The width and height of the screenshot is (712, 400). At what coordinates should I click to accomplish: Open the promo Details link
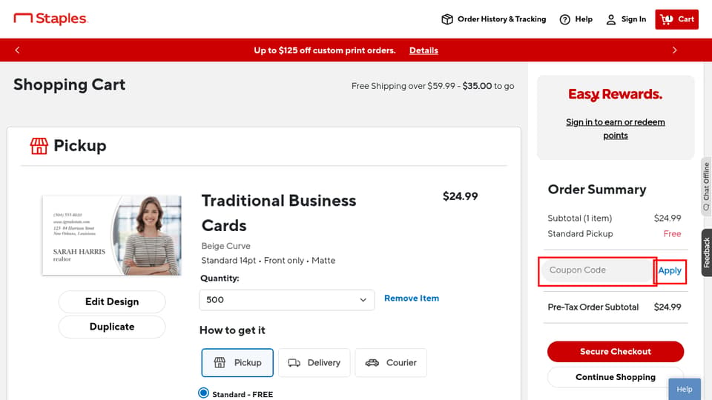pyautogui.click(x=423, y=50)
